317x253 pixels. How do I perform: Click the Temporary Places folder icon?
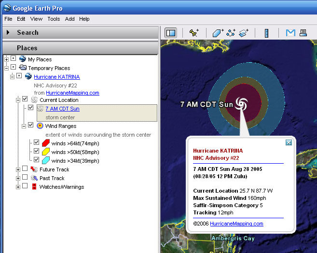(23, 67)
